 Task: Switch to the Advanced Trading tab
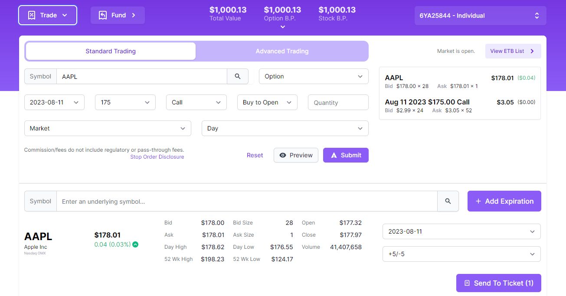(282, 51)
